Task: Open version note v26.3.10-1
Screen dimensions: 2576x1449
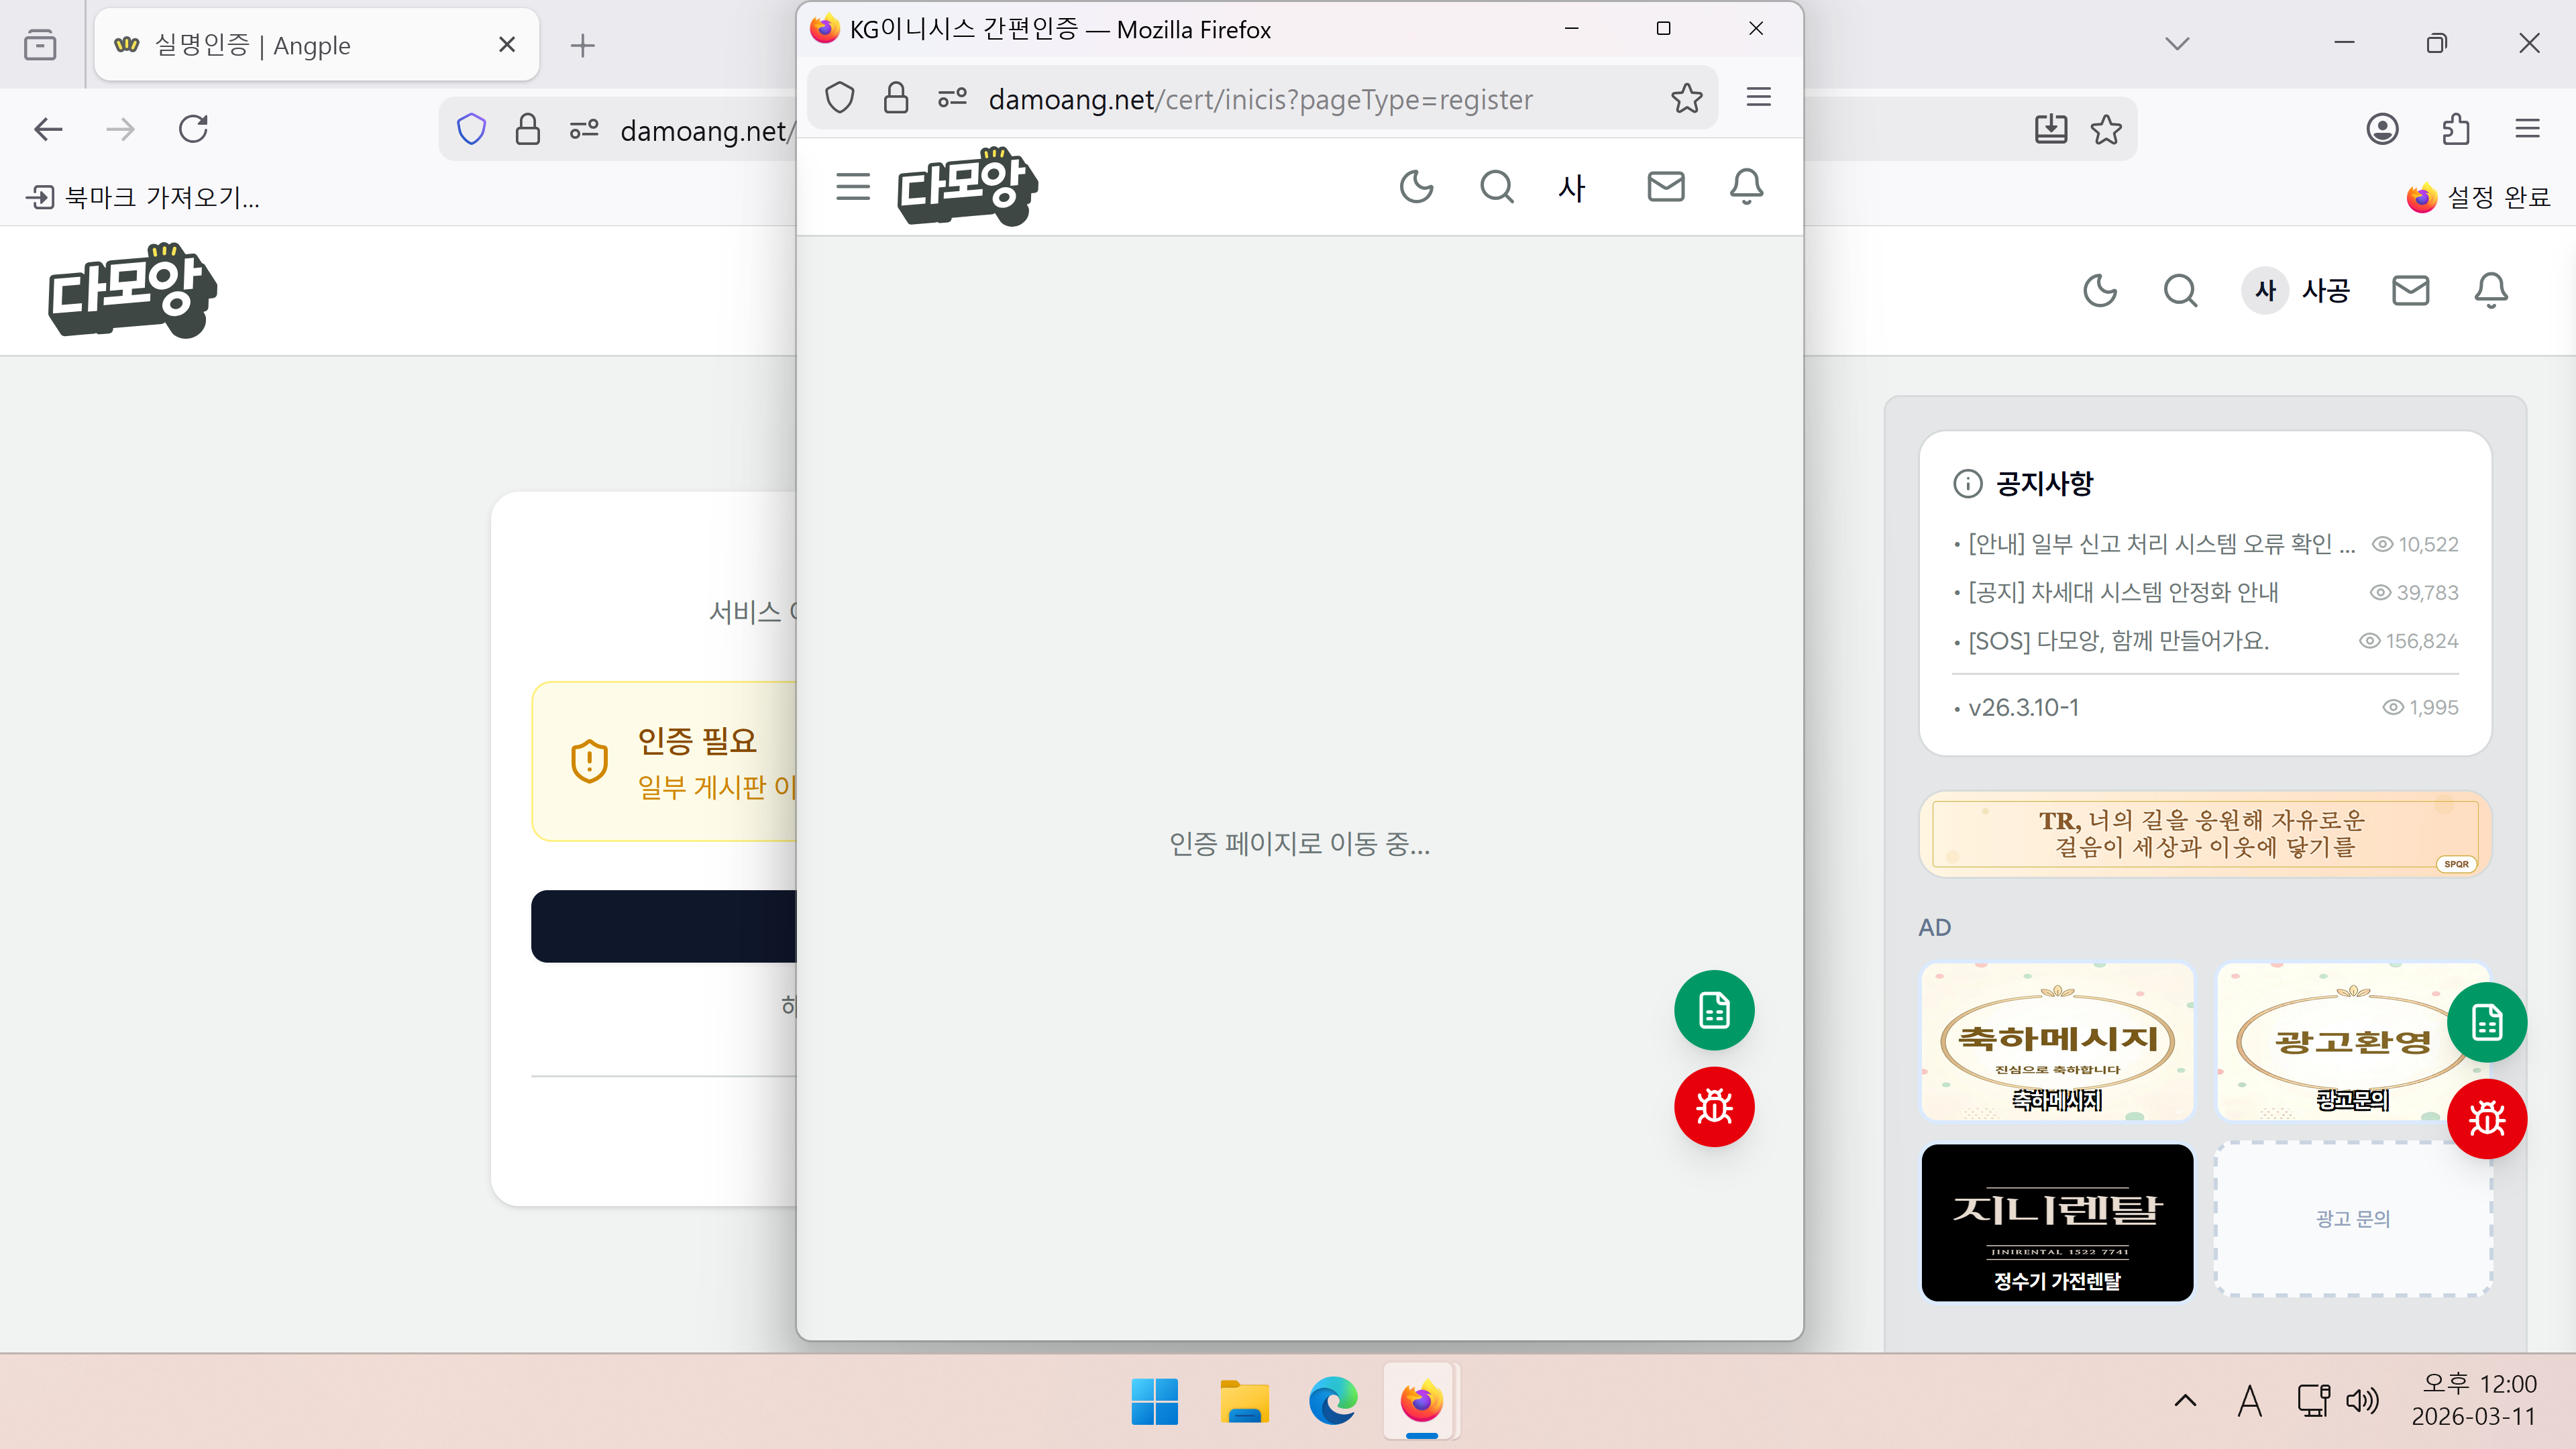Action: tap(2024, 707)
